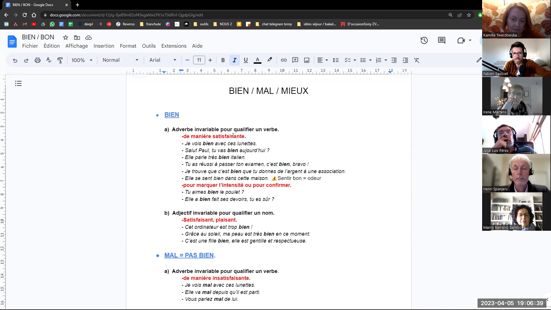Open the Extensions menu
Image resolution: width=551 pixels, height=310 pixels.
point(174,46)
